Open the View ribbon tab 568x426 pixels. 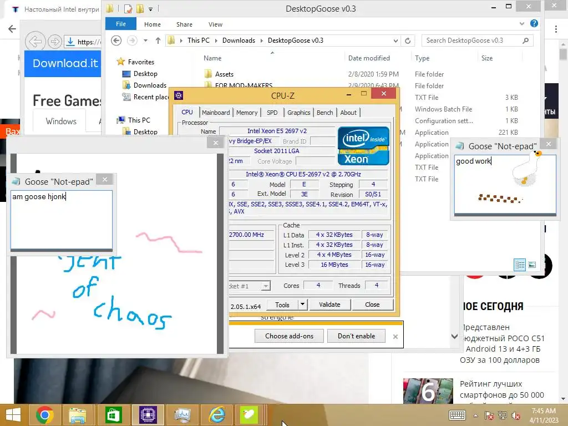click(215, 24)
